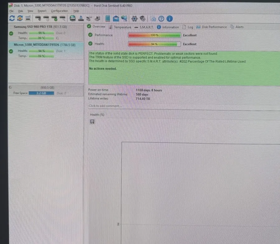
Task: Click the Samsung 39 °C temperature bar
Action: [41, 38]
